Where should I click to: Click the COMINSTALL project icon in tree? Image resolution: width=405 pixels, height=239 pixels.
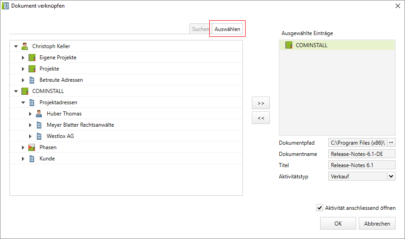pyautogui.click(x=25, y=91)
